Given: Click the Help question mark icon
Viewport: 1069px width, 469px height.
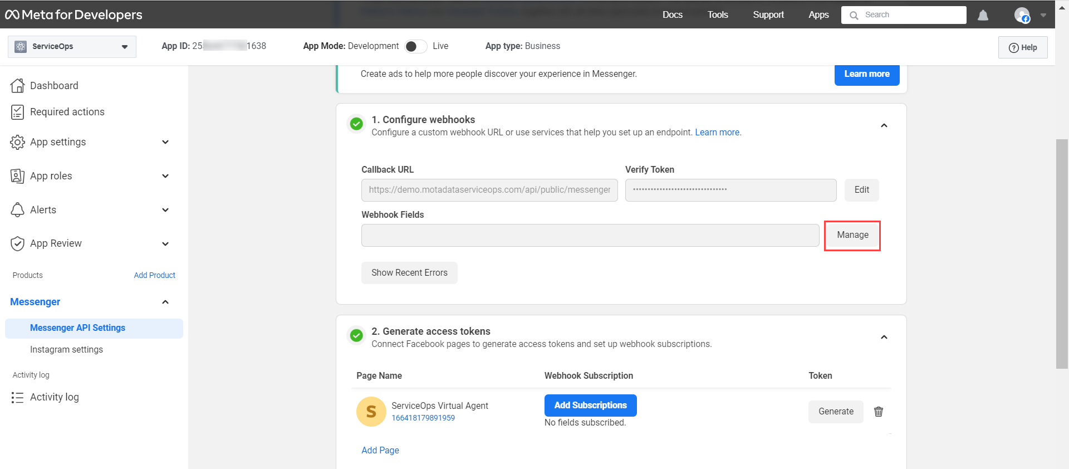Looking at the screenshot, I should [1014, 48].
